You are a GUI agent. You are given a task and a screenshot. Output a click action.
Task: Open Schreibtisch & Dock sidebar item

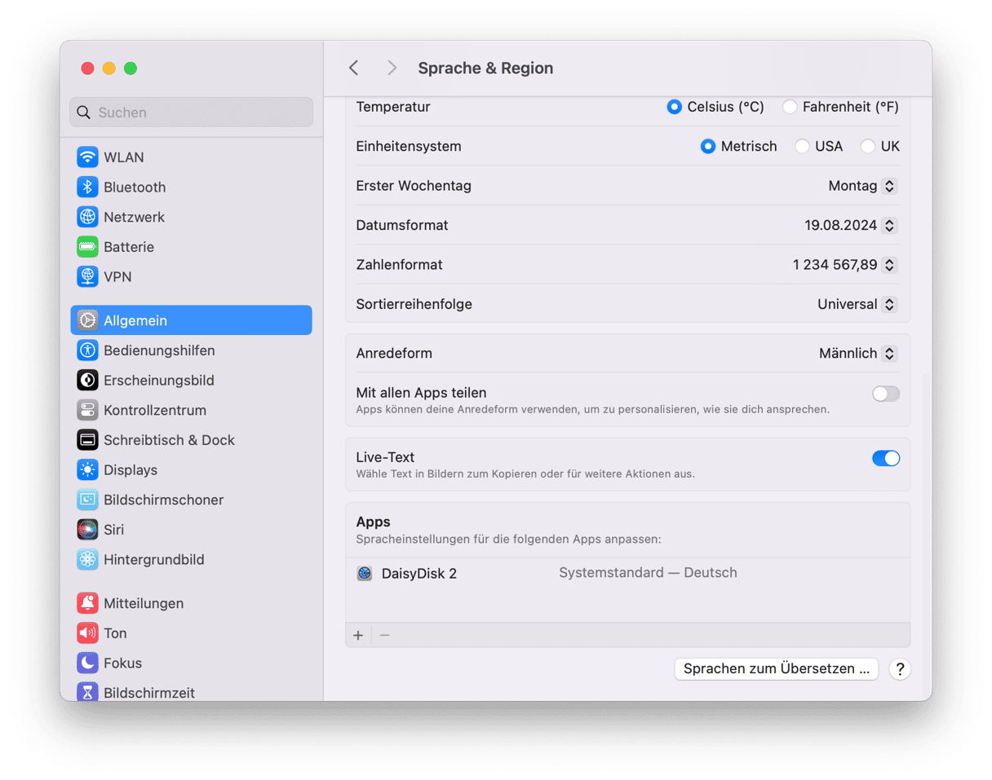click(x=168, y=440)
